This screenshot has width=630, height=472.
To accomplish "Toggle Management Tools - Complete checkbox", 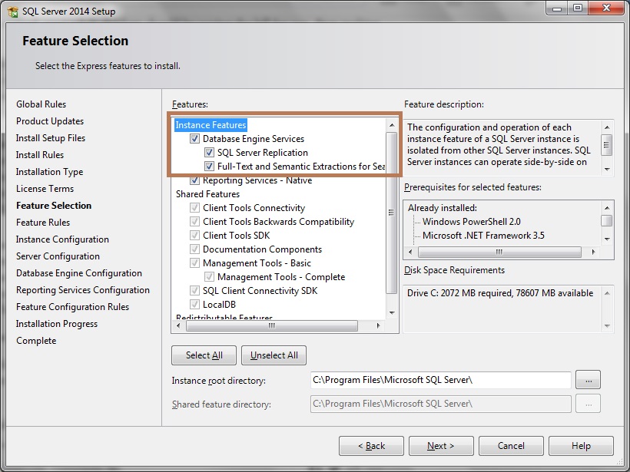I will 209,277.
